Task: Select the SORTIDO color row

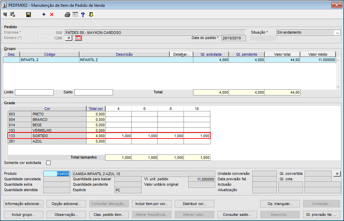Action: click(59, 136)
